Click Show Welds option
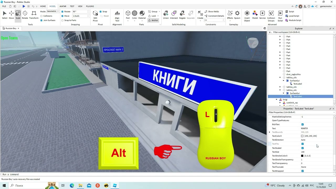Screen dimensions: 336x189 [212, 12]
